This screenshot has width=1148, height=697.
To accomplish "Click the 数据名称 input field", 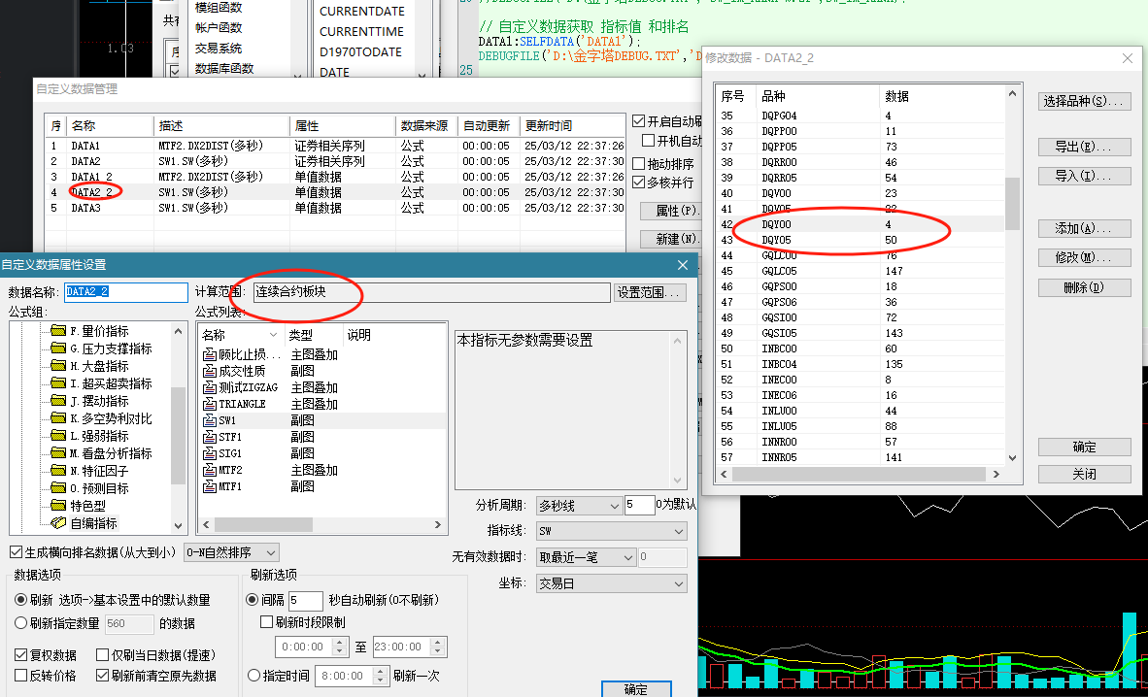I will (x=126, y=292).
